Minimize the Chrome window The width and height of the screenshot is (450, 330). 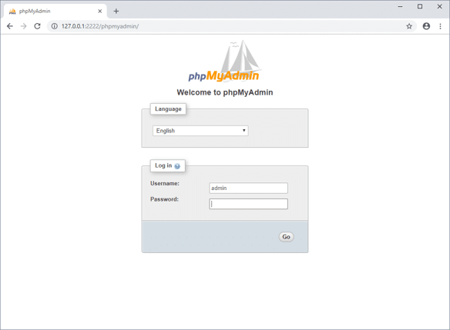[400, 6]
